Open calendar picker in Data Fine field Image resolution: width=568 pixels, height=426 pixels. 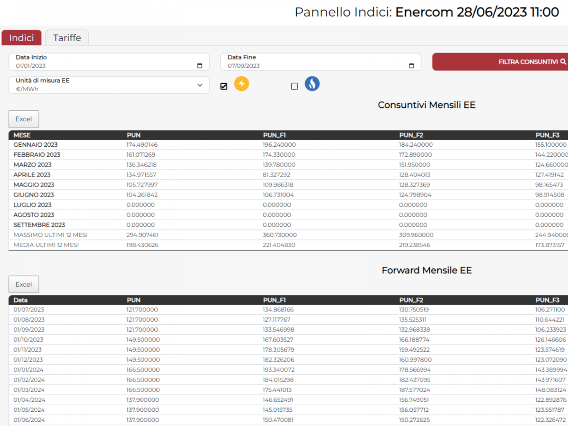pos(411,66)
